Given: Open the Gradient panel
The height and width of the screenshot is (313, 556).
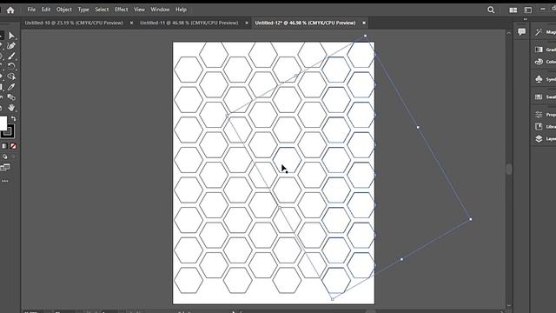Looking at the screenshot, I should pyautogui.click(x=545, y=50).
